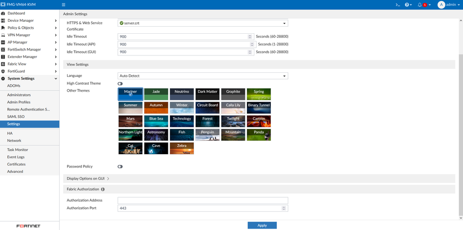Click the Fabric View sidebar icon
Screen dimensions: 463x230
(3, 64)
